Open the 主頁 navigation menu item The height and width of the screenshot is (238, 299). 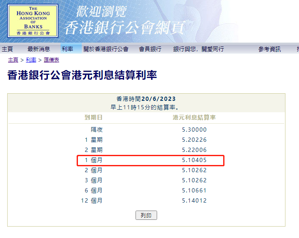click(7, 49)
